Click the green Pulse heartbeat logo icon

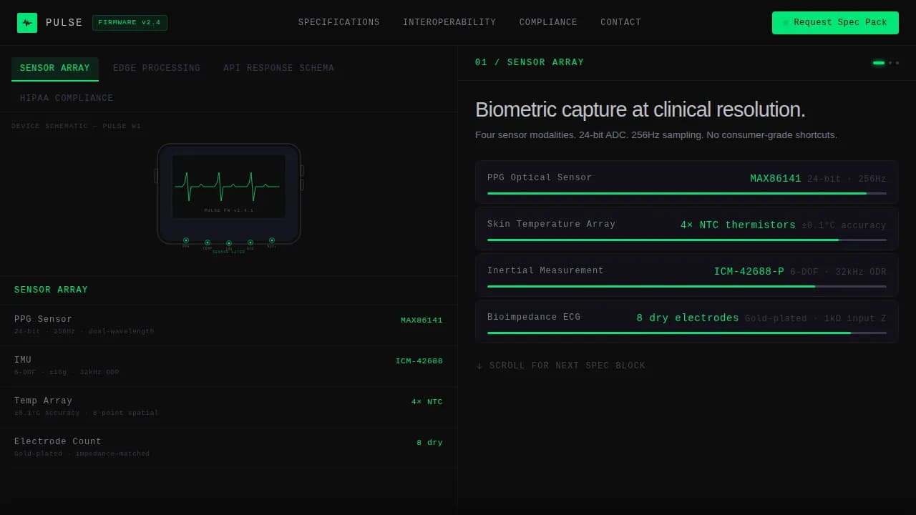[27, 23]
